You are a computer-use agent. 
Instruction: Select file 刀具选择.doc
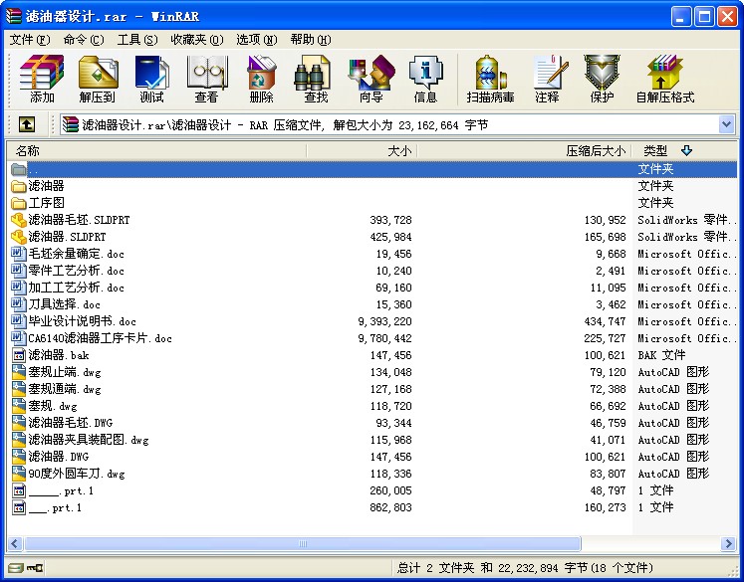(64, 304)
